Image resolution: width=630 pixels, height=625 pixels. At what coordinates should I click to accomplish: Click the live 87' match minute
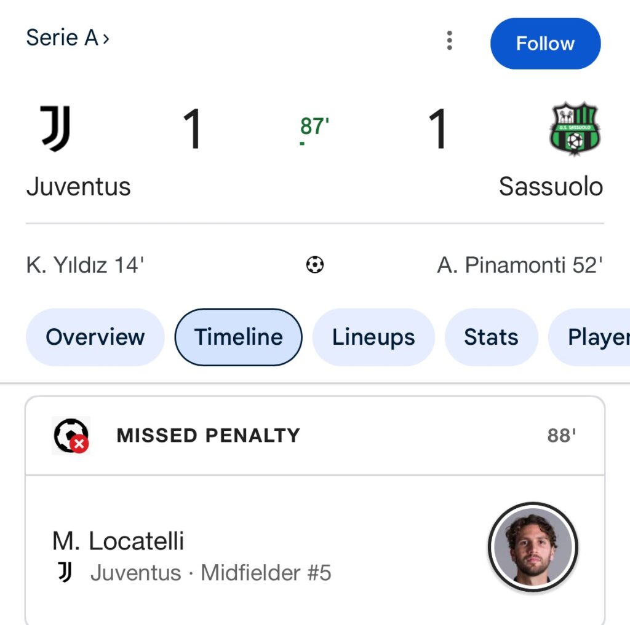pyautogui.click(x=314, y=127)
